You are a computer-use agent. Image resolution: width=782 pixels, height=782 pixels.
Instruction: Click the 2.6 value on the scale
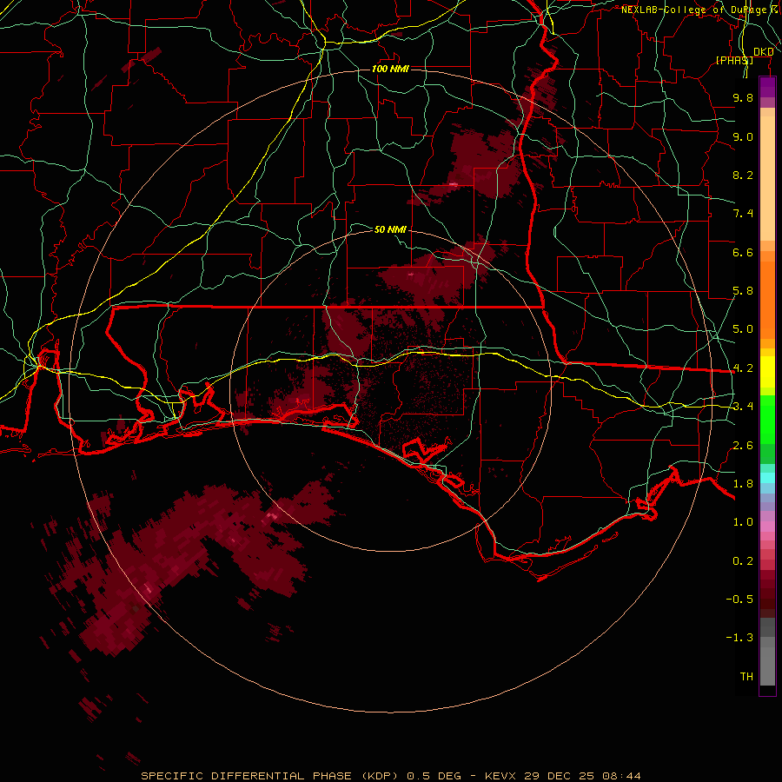pos(743,446)
